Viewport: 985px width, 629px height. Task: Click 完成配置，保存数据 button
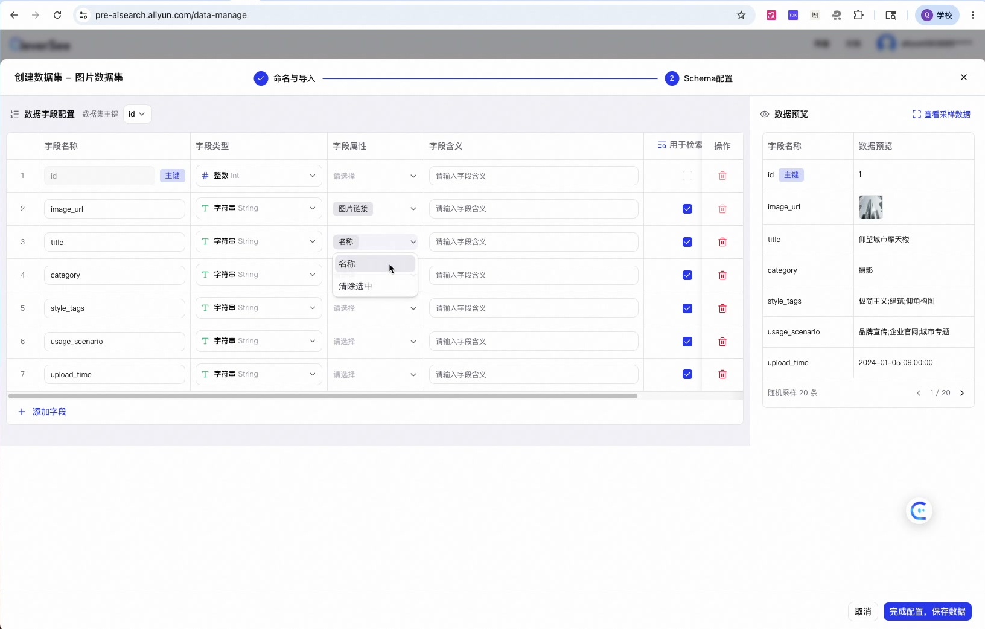[927, 611]
